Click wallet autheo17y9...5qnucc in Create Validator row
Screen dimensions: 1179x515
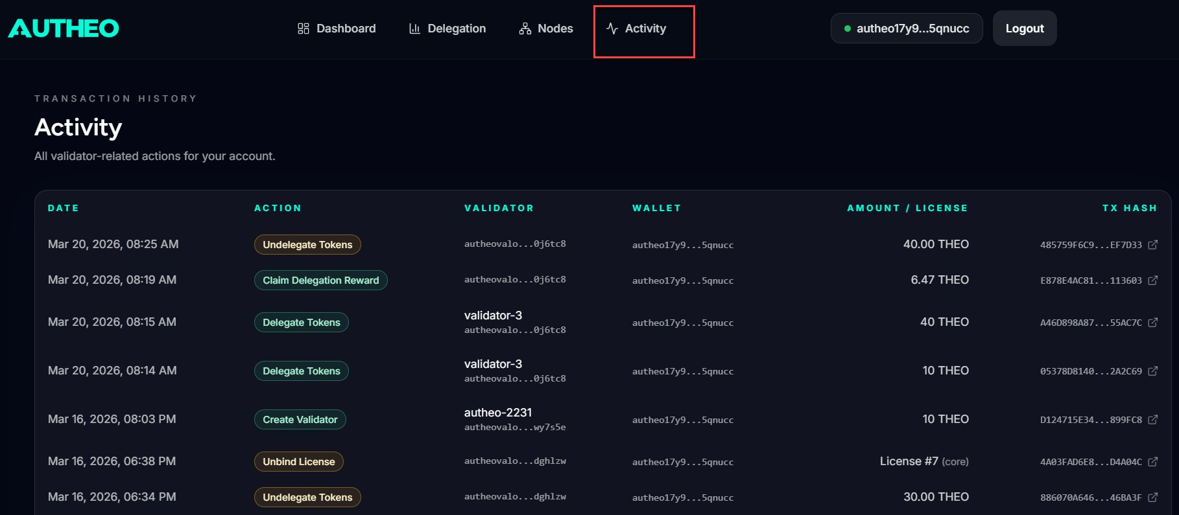[683, 420]
